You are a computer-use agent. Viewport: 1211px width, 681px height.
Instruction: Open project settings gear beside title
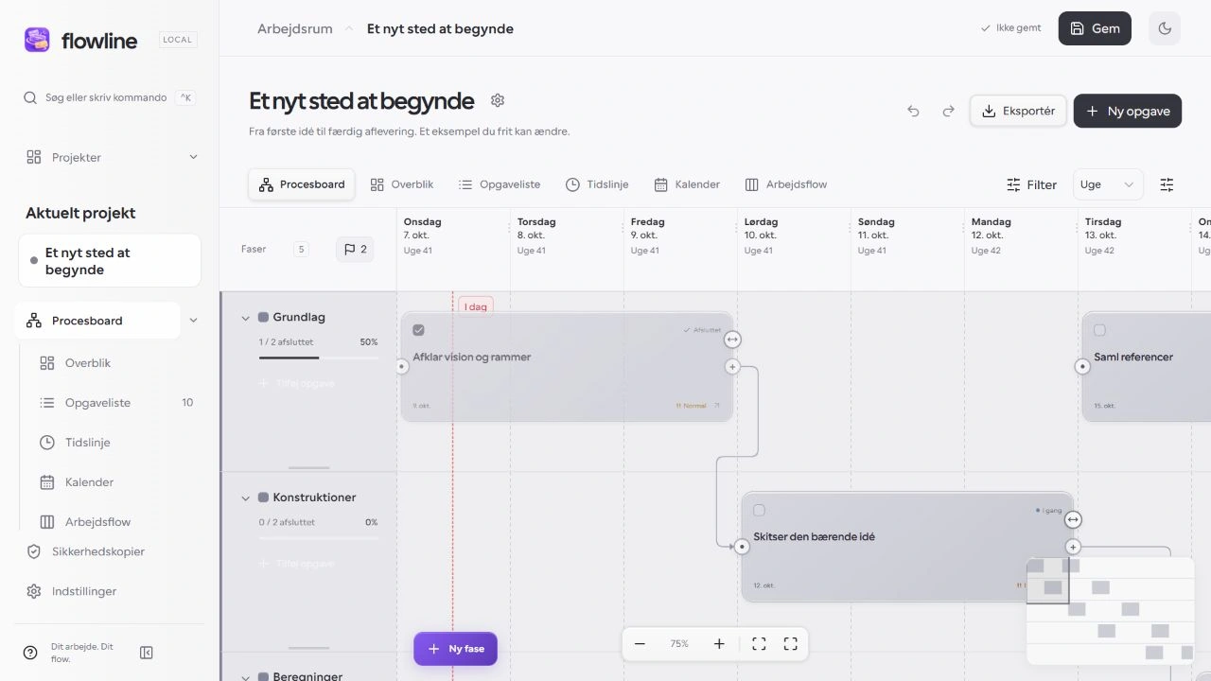point(498,100)
